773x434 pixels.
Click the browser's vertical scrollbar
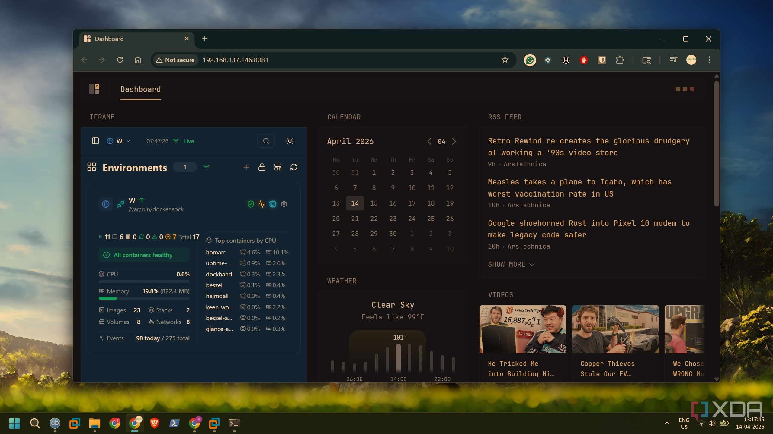[717, 144]
